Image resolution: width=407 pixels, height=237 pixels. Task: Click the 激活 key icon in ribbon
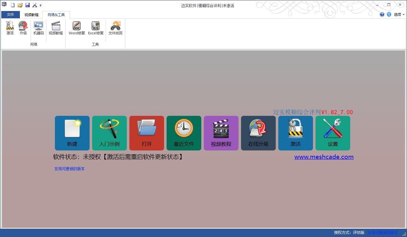click(10, 28)
